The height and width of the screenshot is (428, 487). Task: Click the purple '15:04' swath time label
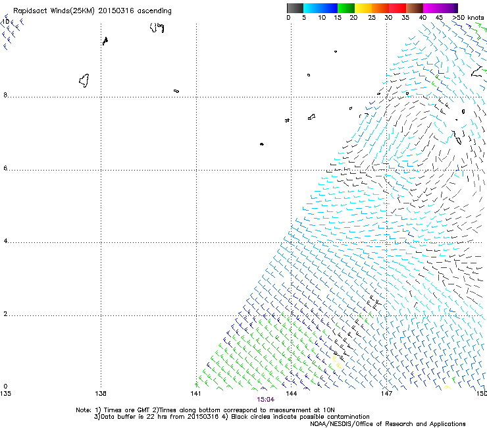pyautogui.click(x=266, y=400)
